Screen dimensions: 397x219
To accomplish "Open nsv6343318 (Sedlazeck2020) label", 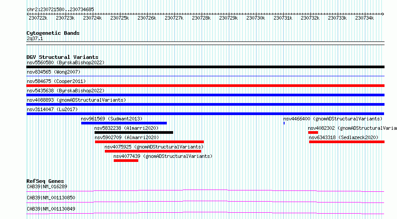I will pyautogui.click(x=343, y=137).
